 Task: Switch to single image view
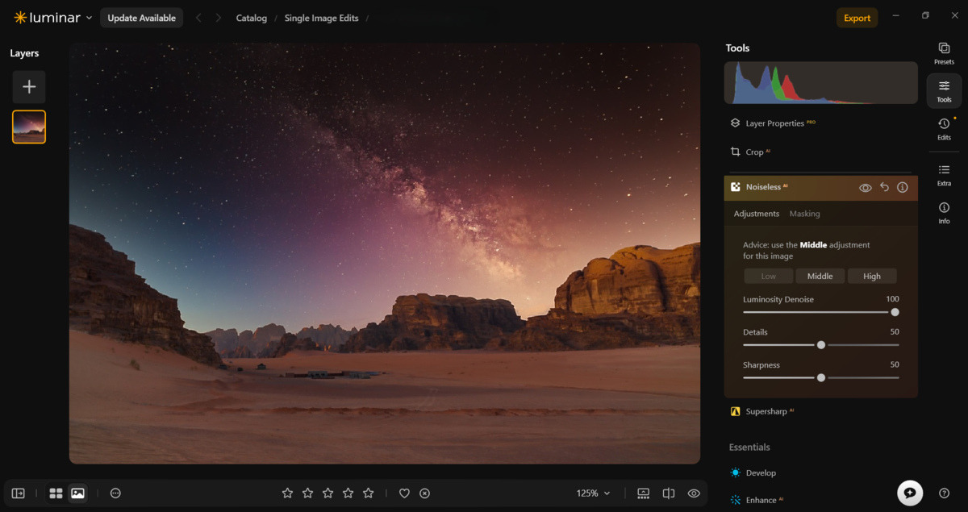click(77, 493)
